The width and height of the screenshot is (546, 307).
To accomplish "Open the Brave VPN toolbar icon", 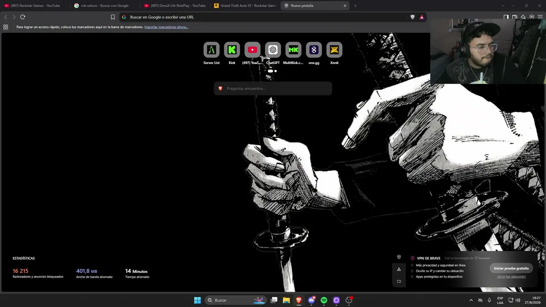I will 531,17.
